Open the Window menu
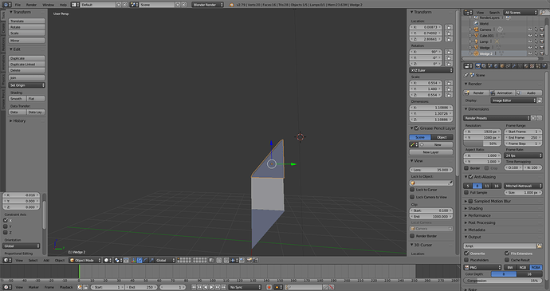Screen dimensions: 550x291 click(48, 5)
